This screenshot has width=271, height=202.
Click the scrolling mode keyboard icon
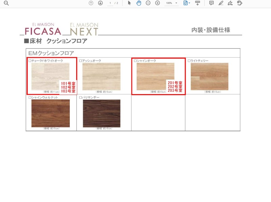pos(197,3)
